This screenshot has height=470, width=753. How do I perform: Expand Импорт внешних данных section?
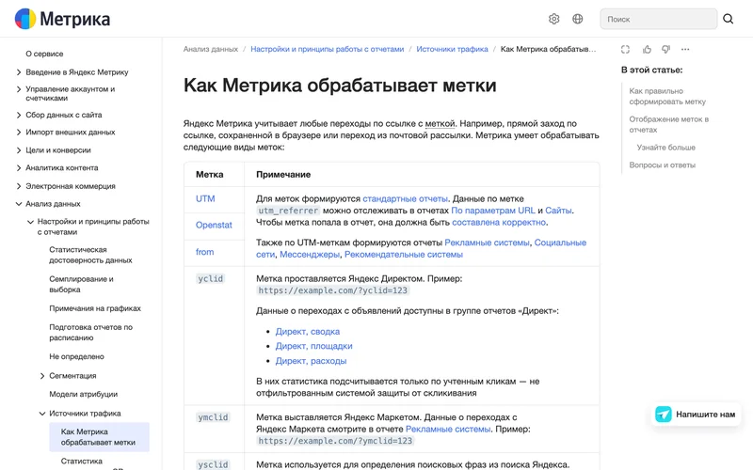click(19, 133)
